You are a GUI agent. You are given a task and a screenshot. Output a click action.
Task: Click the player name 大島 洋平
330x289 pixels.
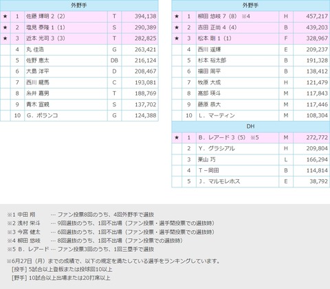coord(38,71)
